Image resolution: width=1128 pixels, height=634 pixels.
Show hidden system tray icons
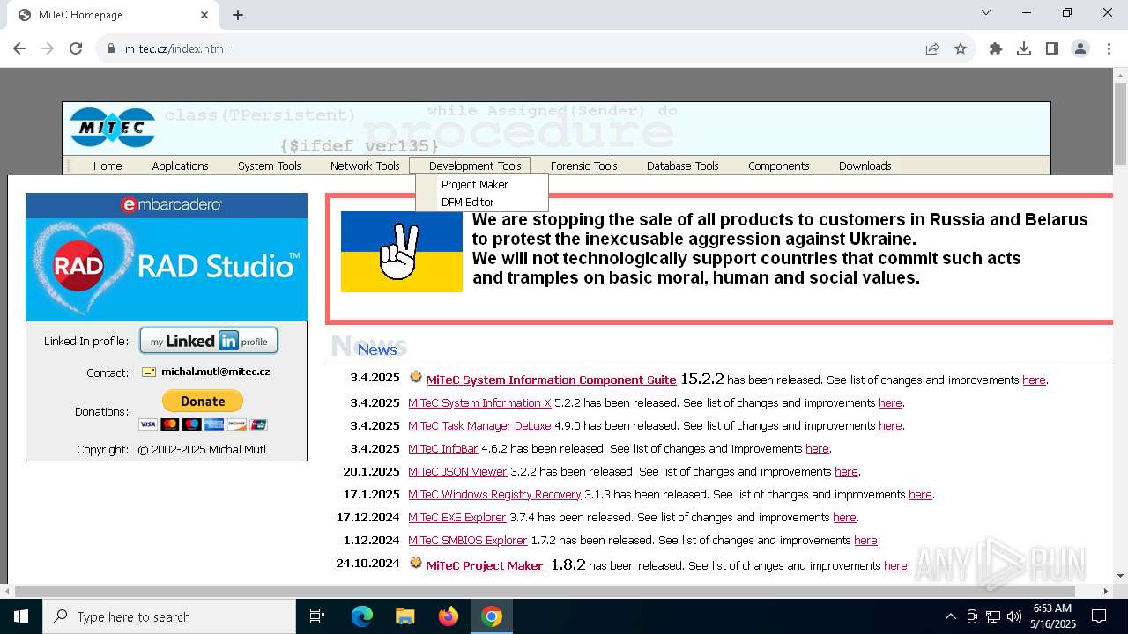950,616
